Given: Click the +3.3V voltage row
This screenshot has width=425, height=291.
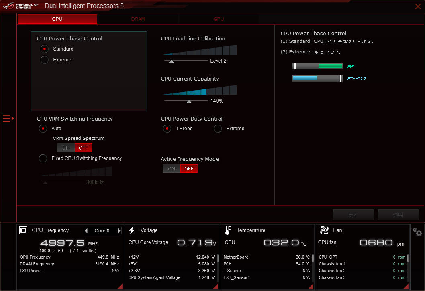Looking at the screenshot, I should (x=172, y=271).
